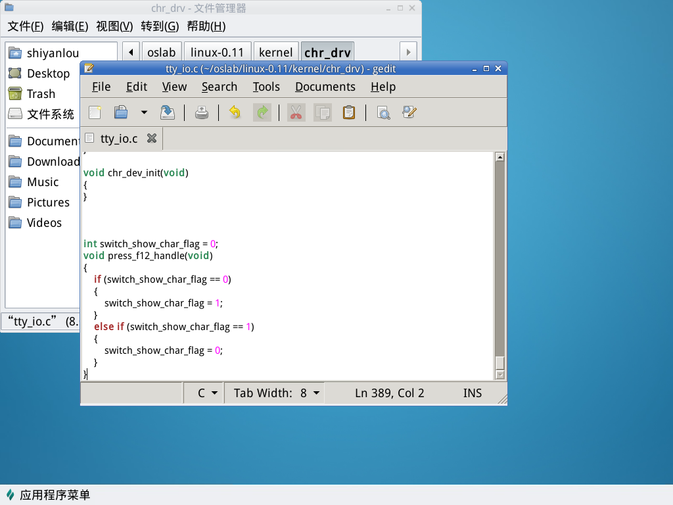Paste from clipboard using toolbar icon
Image resolution: width=673 pixels, height=505 pixels.
coord(349,112)
